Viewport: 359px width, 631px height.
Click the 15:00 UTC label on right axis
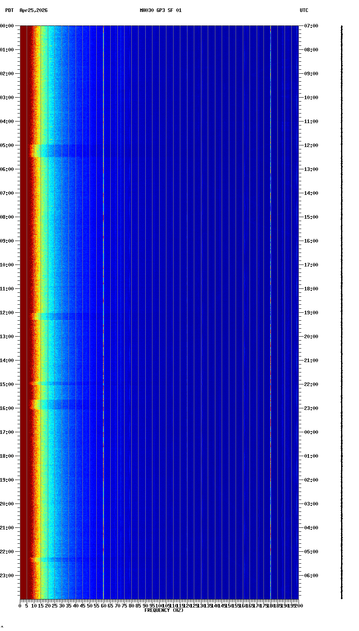click(311, 217)
